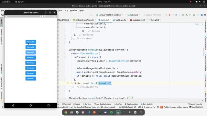
Task: Open the VCS menu
Action: pyautogui.click(x=66, y=10)
